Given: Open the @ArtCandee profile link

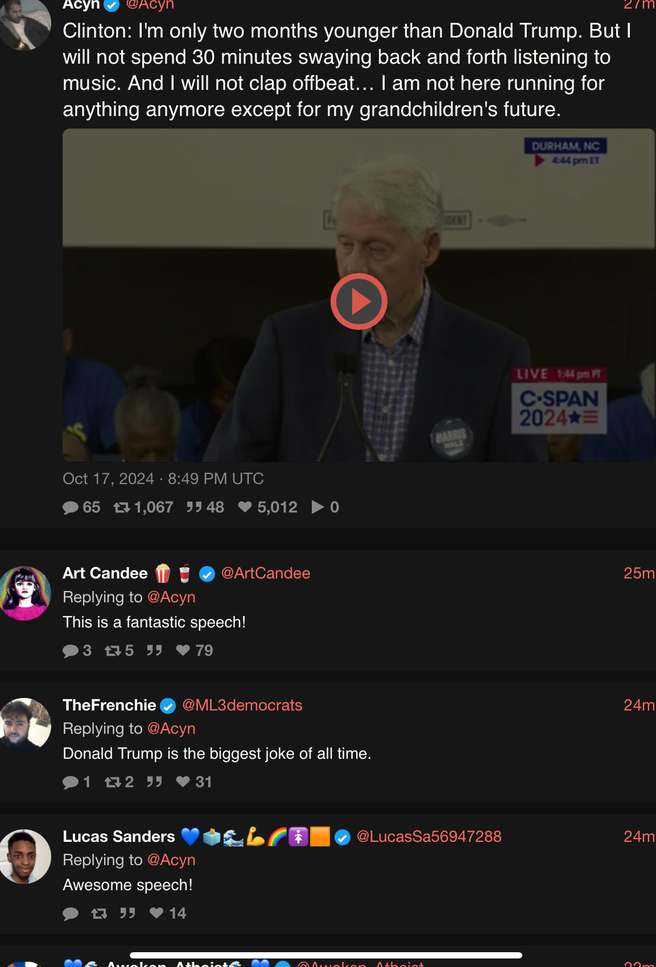Looking at the screenshot, I should tap(266, 573).
